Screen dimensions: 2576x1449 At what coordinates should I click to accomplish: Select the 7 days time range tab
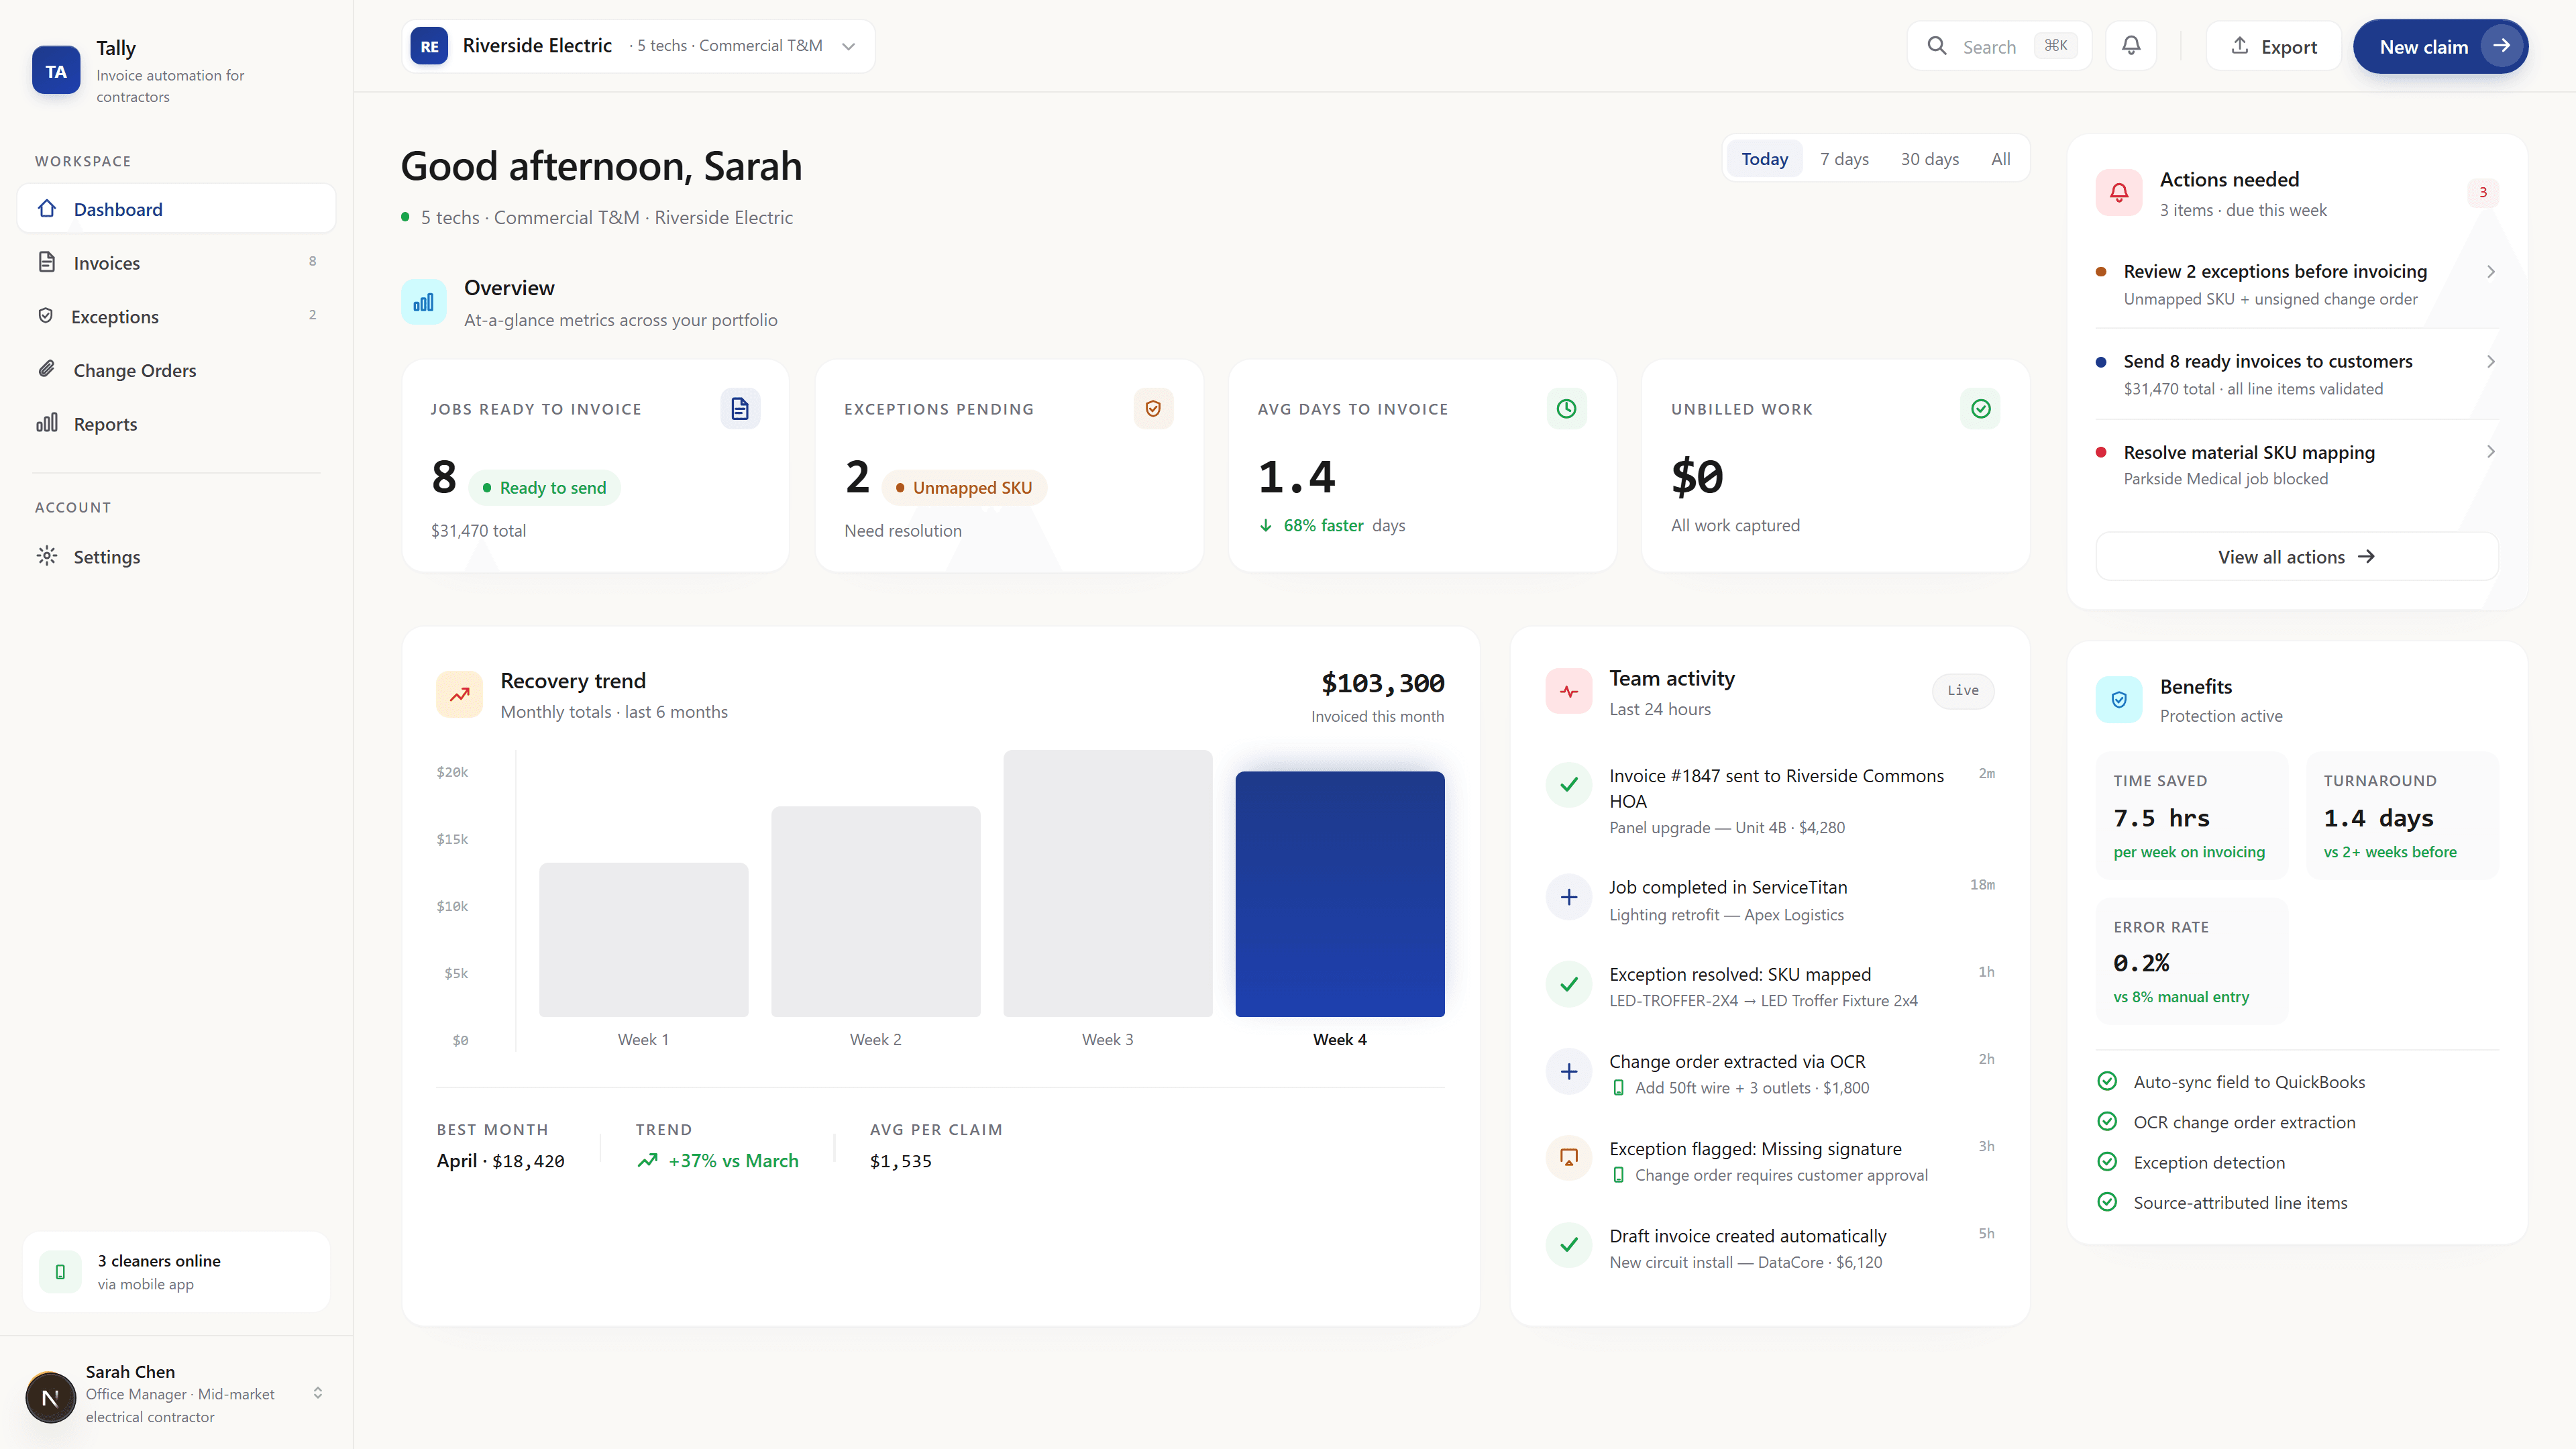[1844, 159]
